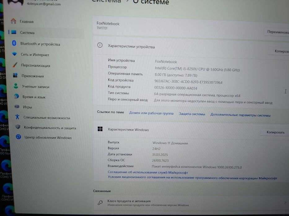Click the Windows 11 Домашняя edition value

pyautogui.click(x=170, y=143)
